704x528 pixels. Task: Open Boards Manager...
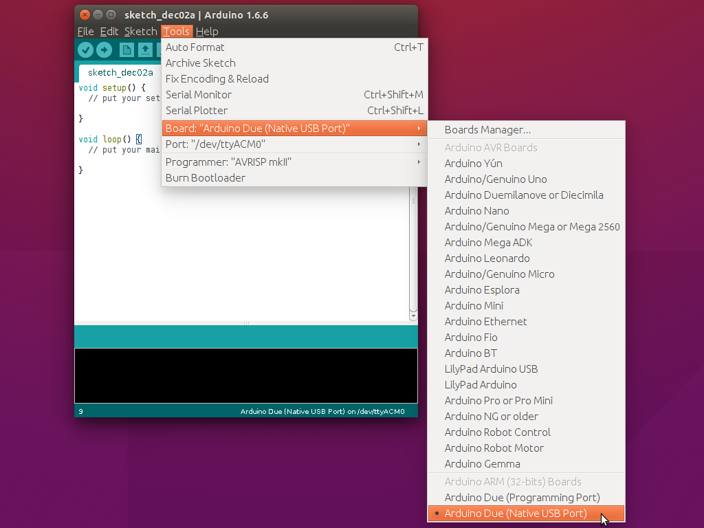click(x=526, y=130)
